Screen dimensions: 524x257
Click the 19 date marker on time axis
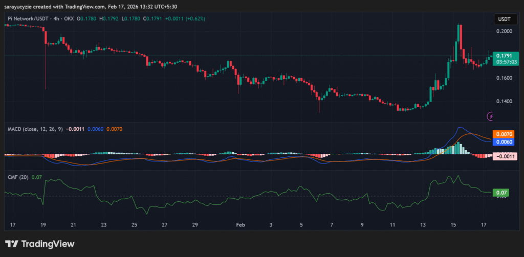pyautogui.click(x=43, y=224)
